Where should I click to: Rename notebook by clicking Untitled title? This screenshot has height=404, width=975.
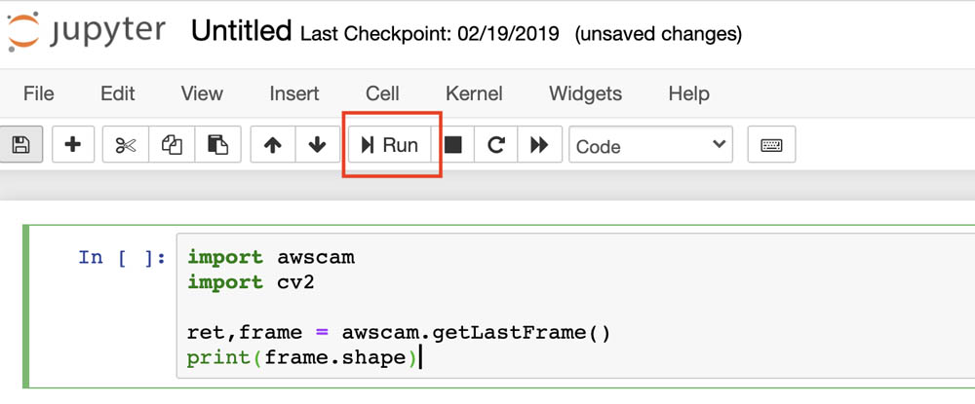click(x=241, y=30)
